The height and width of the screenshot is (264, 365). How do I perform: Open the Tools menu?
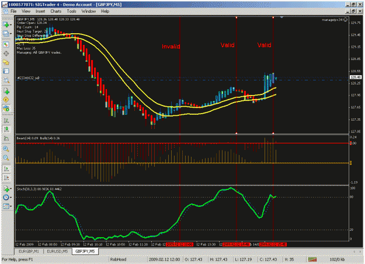coord(71,11)
